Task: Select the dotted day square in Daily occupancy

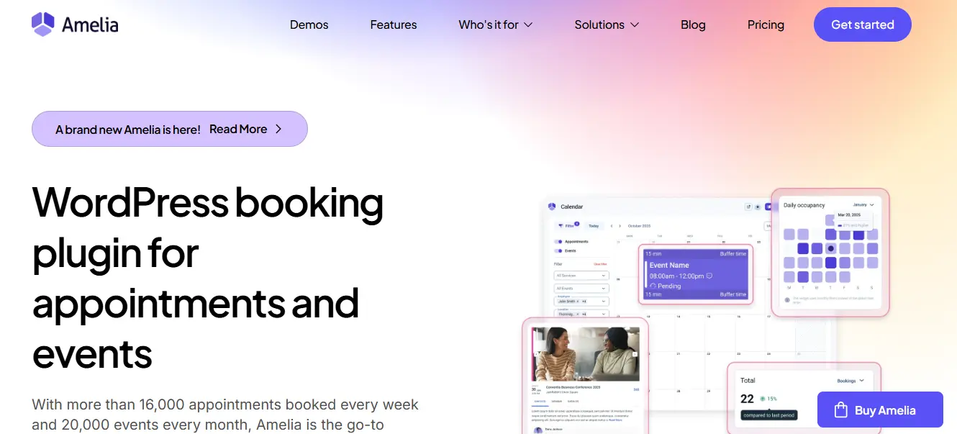Action: point(830,248)
